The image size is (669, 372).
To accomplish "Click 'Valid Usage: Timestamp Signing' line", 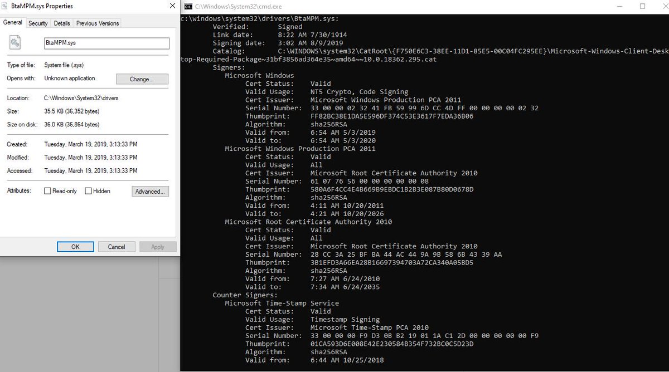I will tap(313, 319).
